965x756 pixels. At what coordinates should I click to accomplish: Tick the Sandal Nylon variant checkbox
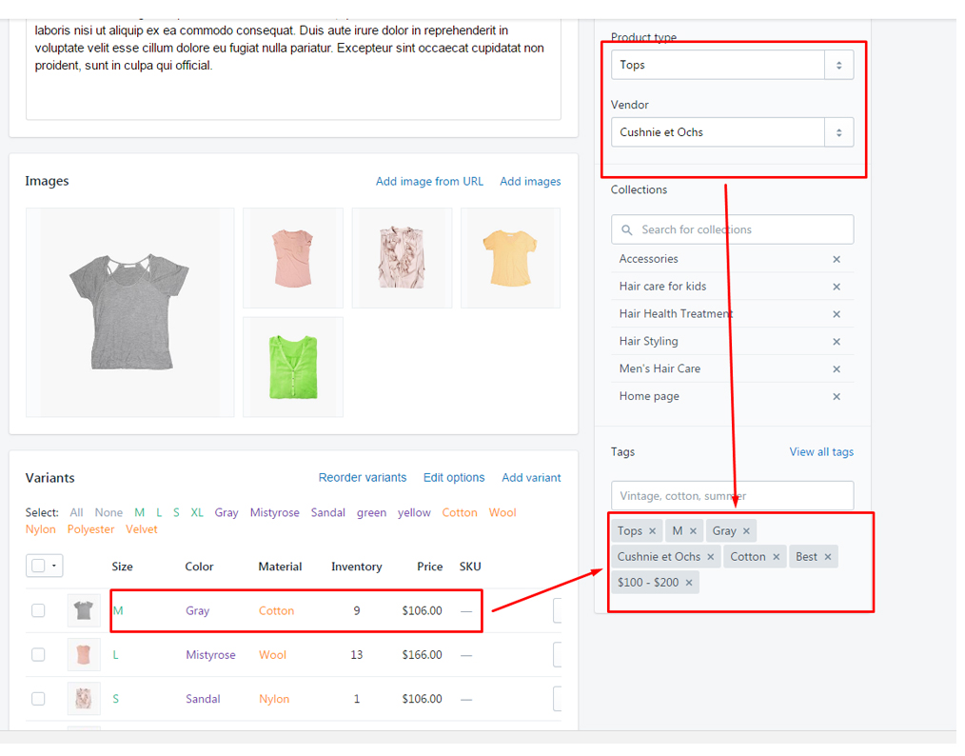point(38,698)
